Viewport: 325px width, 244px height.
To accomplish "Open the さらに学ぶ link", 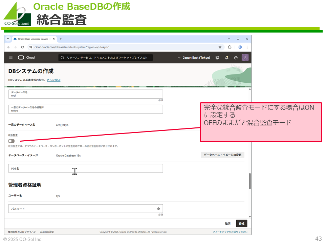I will 54,80.
